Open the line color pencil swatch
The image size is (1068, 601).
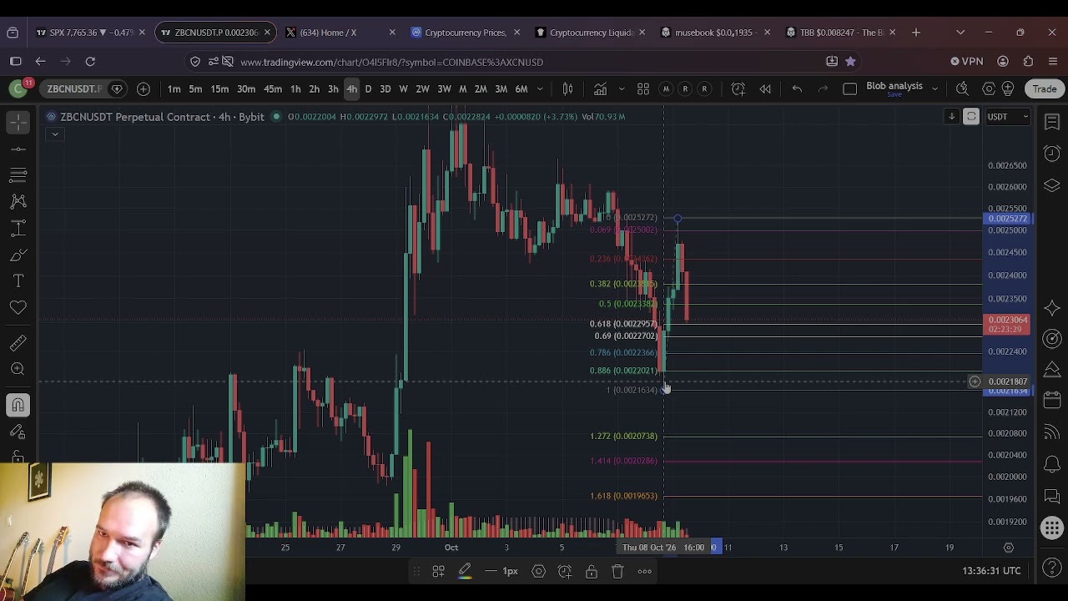[465, 571]
